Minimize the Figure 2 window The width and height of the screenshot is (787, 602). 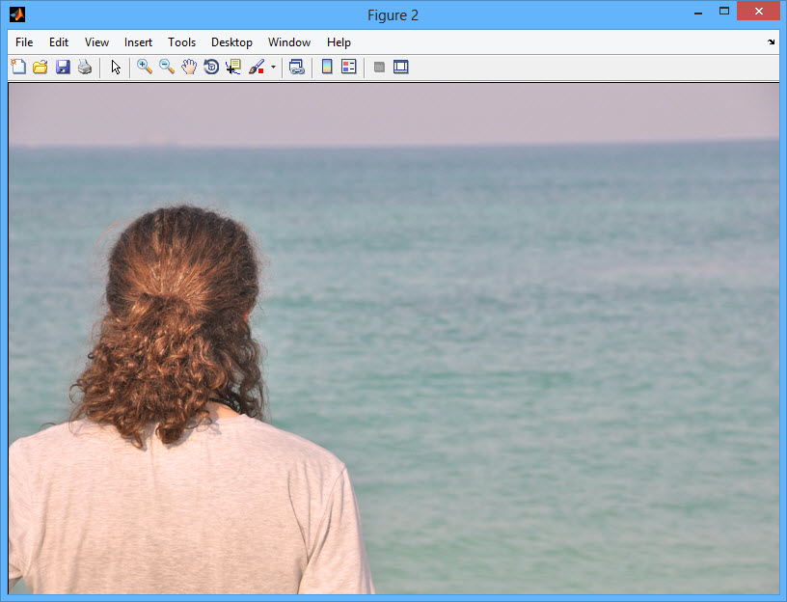tap(698, 12)
